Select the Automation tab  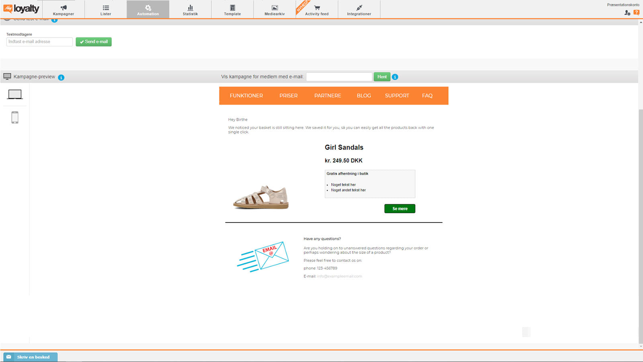[148, 10]
